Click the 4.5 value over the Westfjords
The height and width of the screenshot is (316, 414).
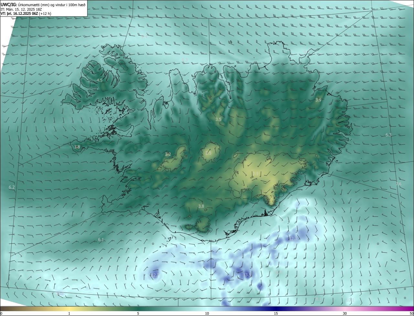(100, 80)
